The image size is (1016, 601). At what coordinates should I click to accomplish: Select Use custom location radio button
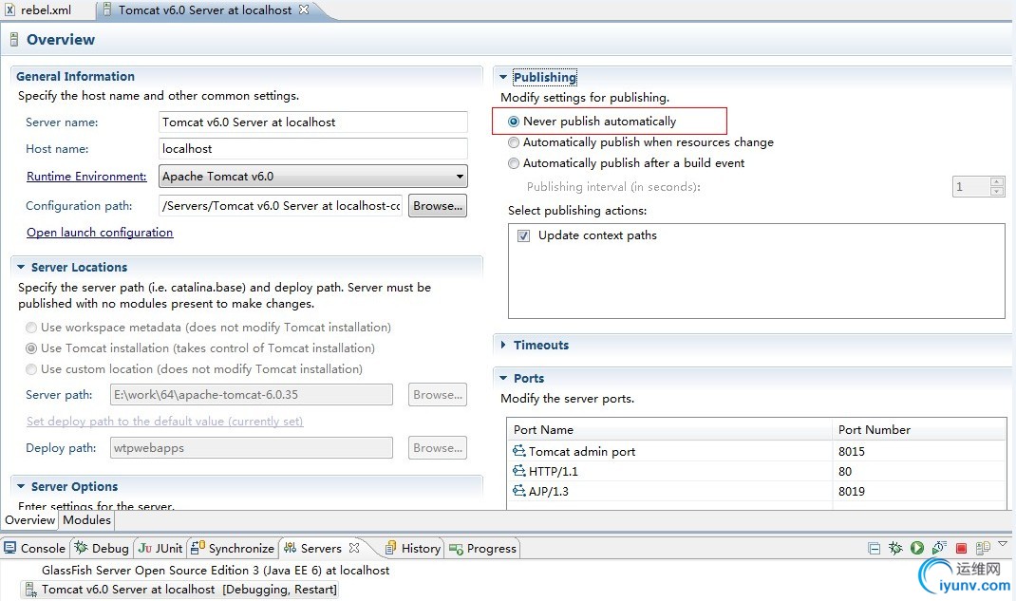(x=31, y=369)
